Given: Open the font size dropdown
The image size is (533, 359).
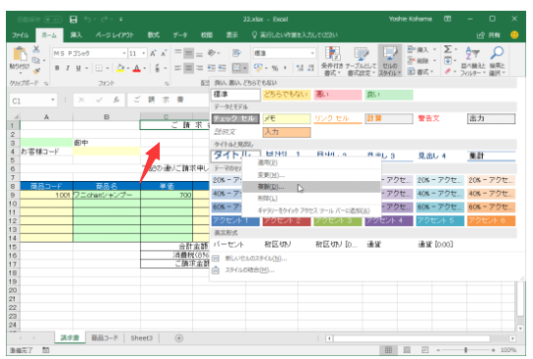Looking at the screenshot, I should (144, 53).
